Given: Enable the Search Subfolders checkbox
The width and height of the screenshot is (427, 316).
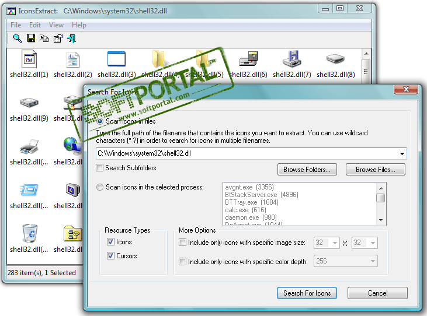Looking at the screenshot, I should 100,168.
